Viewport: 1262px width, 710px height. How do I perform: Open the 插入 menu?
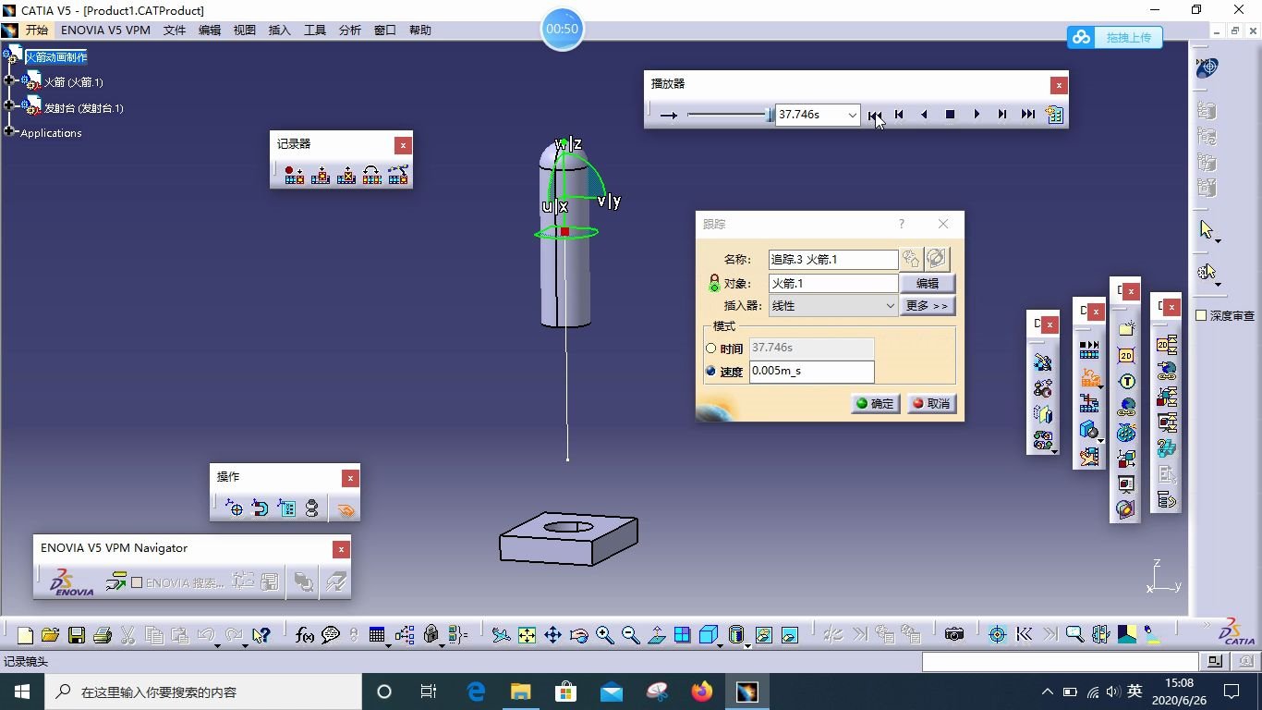(280, 31)
